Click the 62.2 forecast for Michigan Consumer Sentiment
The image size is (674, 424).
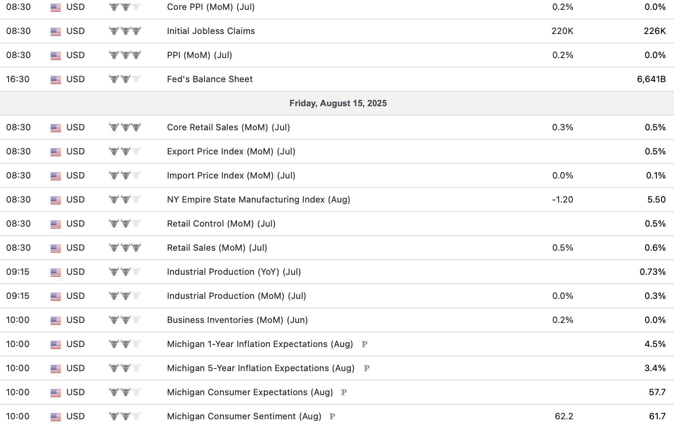point(564,416)
